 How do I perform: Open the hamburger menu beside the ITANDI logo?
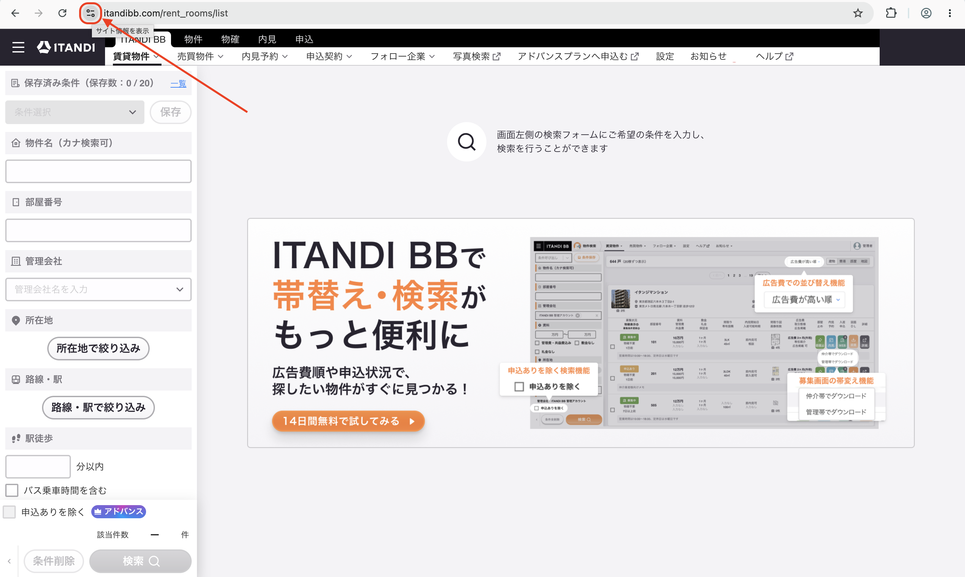point(18,48)
